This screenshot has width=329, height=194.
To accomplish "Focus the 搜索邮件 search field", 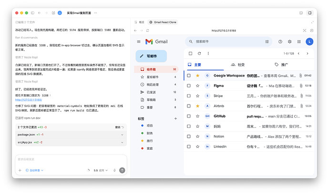I will (x=229, y=42).
